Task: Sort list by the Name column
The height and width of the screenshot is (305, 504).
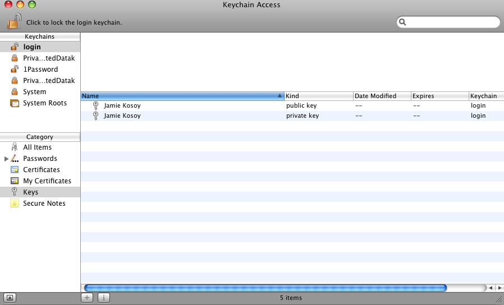Action: (180, 96)
